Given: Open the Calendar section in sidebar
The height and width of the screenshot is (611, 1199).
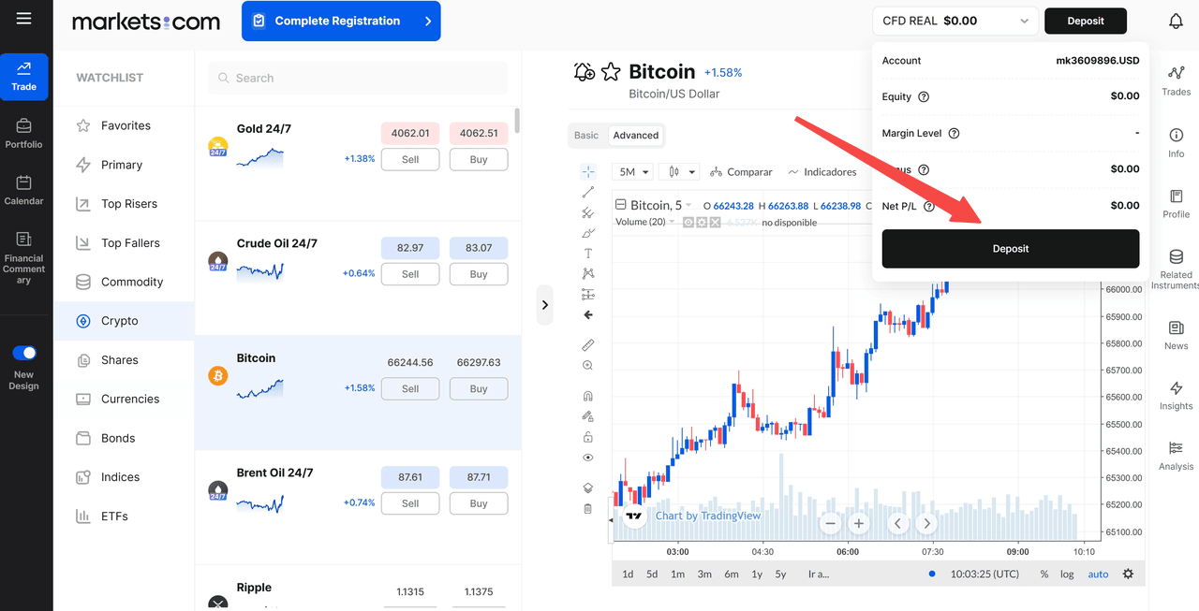Looking at the screenshot, I should (x=23, y=190).
